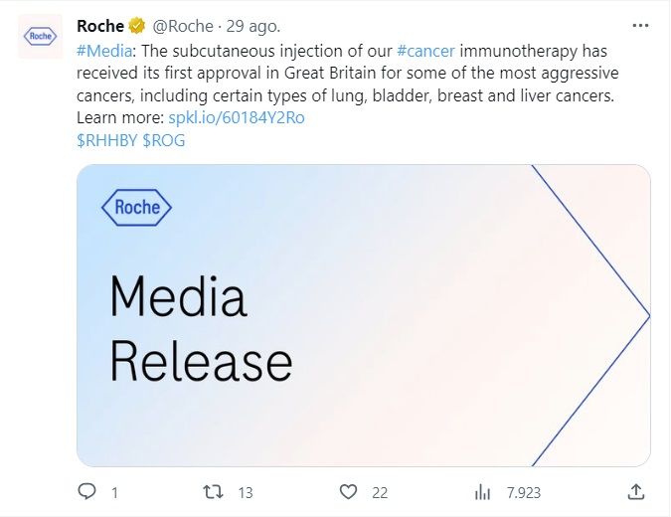671x517 pixels.
Task: Click the retweet arrows icon
Action: tap(213, 492)
